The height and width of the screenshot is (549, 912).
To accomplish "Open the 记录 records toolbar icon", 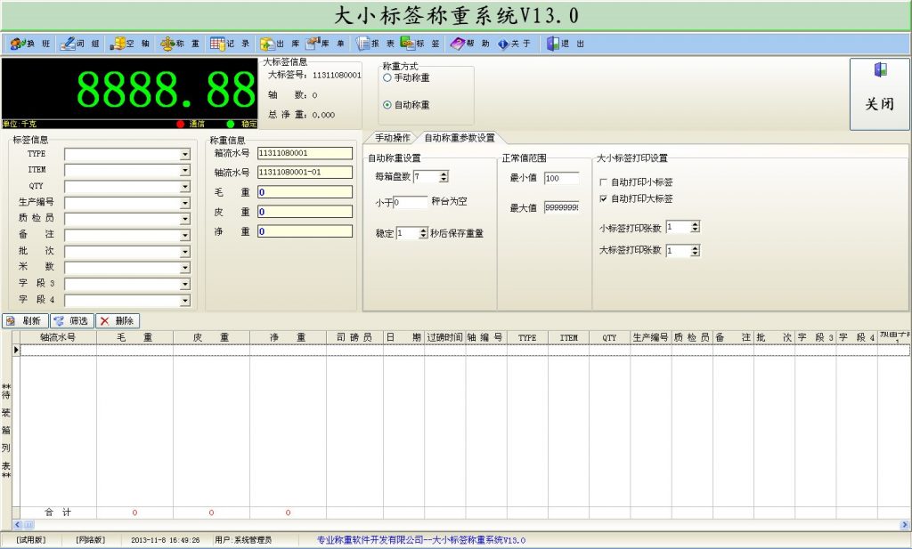I will coord(230,44).
